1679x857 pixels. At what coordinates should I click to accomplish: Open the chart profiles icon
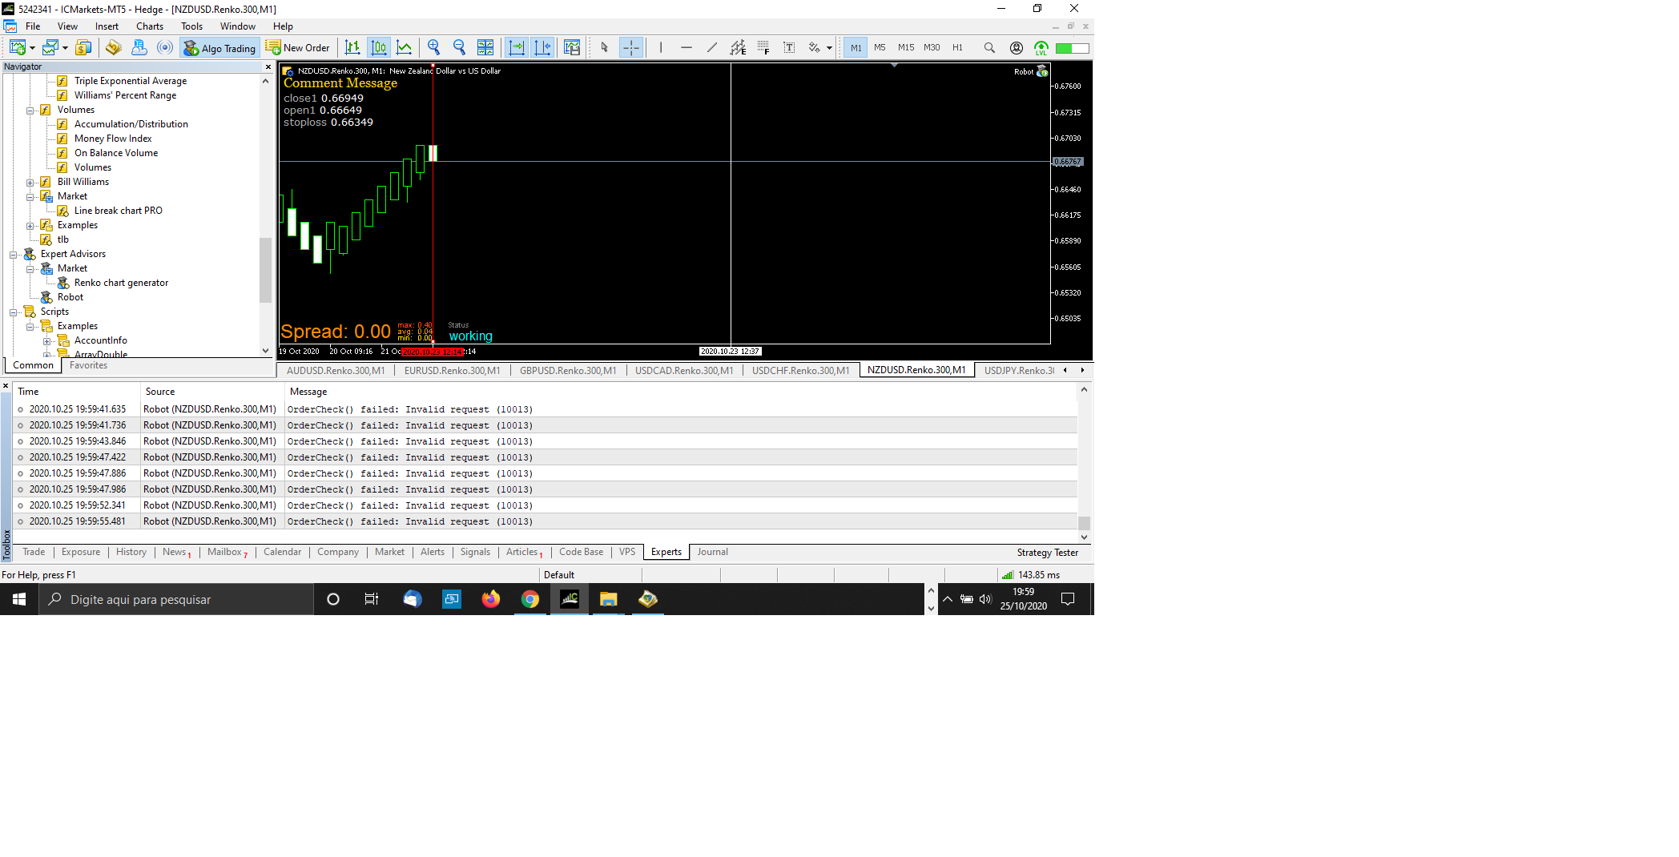50,48
